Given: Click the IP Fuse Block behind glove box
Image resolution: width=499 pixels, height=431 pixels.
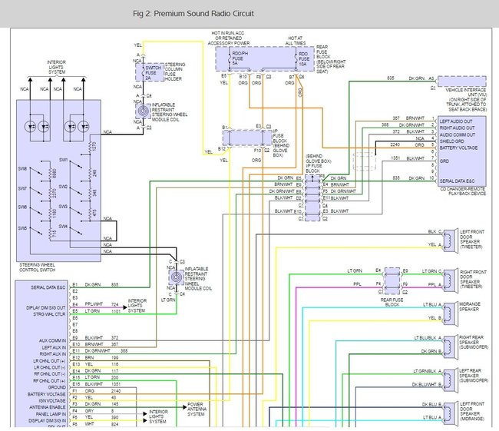Looking at the screenshot, I should coord(246,138).
